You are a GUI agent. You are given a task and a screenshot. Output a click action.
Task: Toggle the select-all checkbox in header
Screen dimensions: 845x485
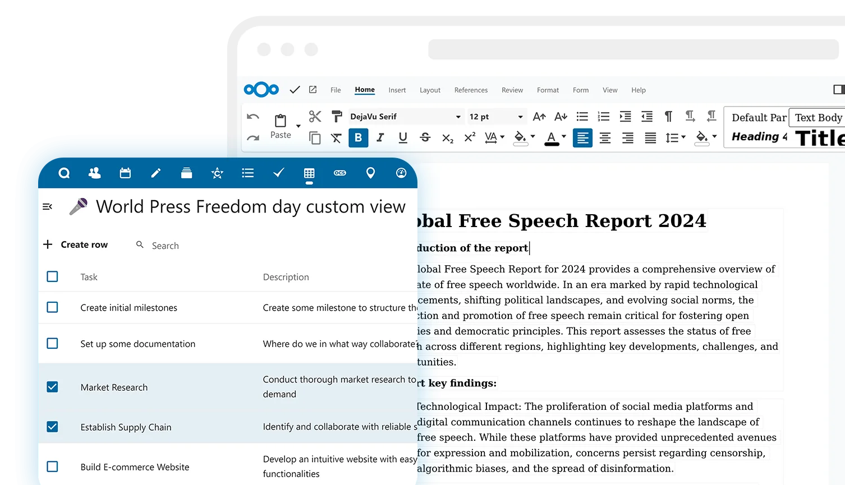[x=52, y=276]
